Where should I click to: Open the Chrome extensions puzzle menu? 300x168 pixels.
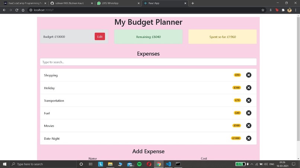tap(283, 10)
